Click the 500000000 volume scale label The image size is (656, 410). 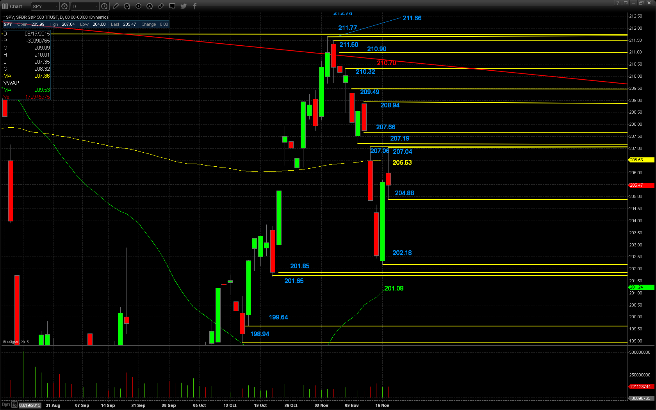coord(640,352)
